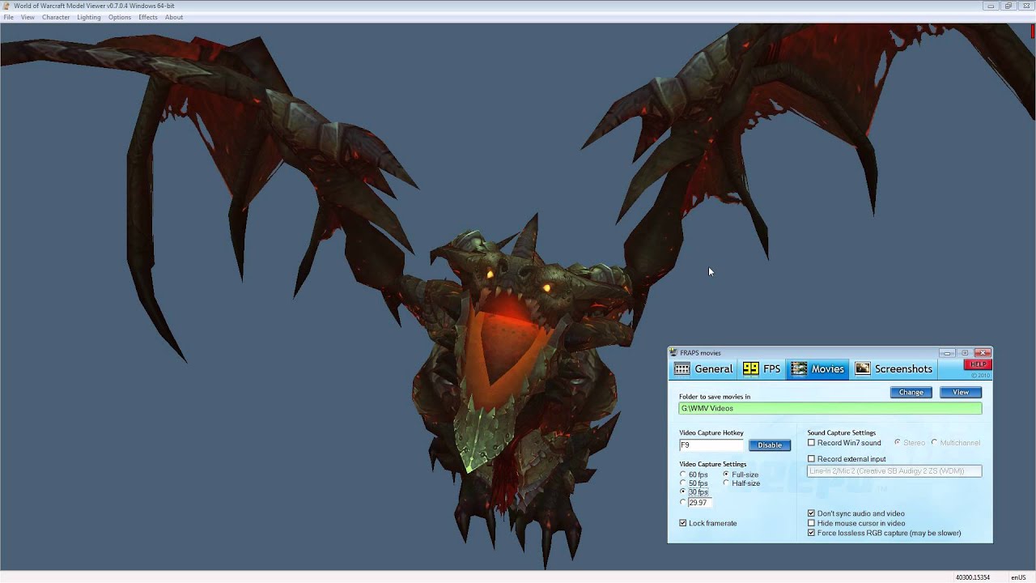The height and width of the screenshot is (583, 1036).
Task: Minimize the FRAPS movies window
Action: coord(947,353)
